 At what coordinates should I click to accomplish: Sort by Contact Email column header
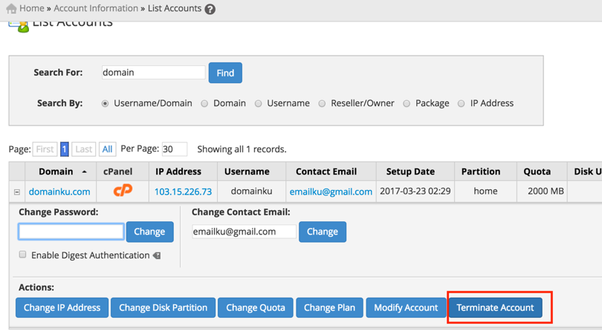point(326,171)
